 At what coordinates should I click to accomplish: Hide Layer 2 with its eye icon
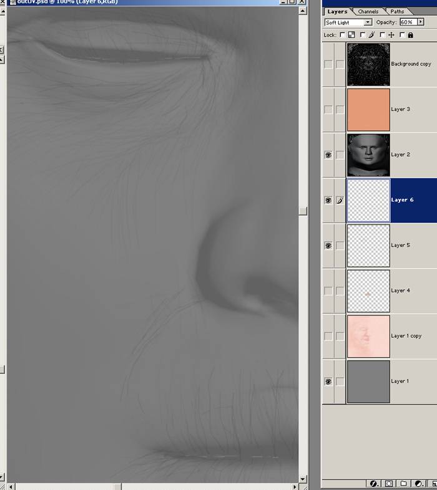328,155
